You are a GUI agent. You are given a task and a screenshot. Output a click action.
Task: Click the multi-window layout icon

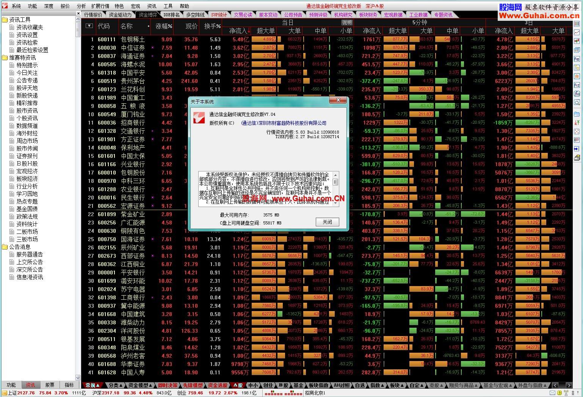point(577,50)
